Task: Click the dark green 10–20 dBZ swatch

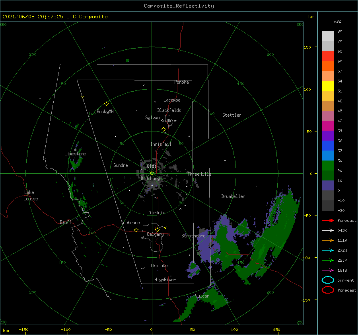Action: (328, 176)
